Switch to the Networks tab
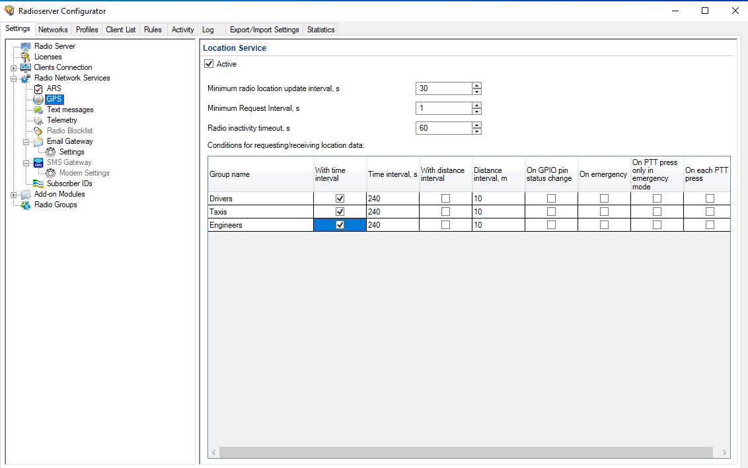Viewport: 748px width, 468px height. point(53,30)
